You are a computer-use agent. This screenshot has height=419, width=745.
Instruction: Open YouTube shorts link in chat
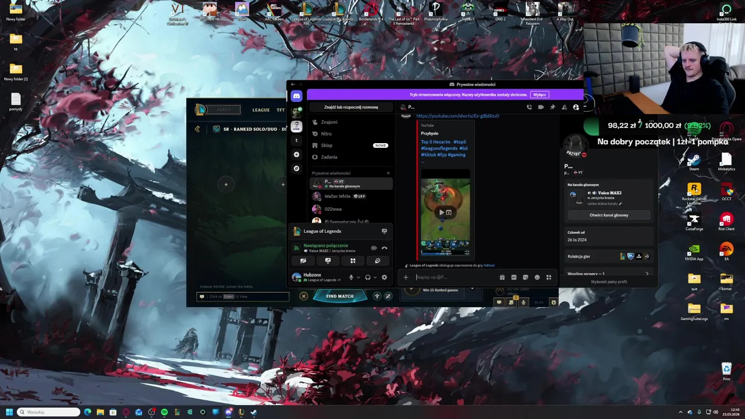(457, 116)
